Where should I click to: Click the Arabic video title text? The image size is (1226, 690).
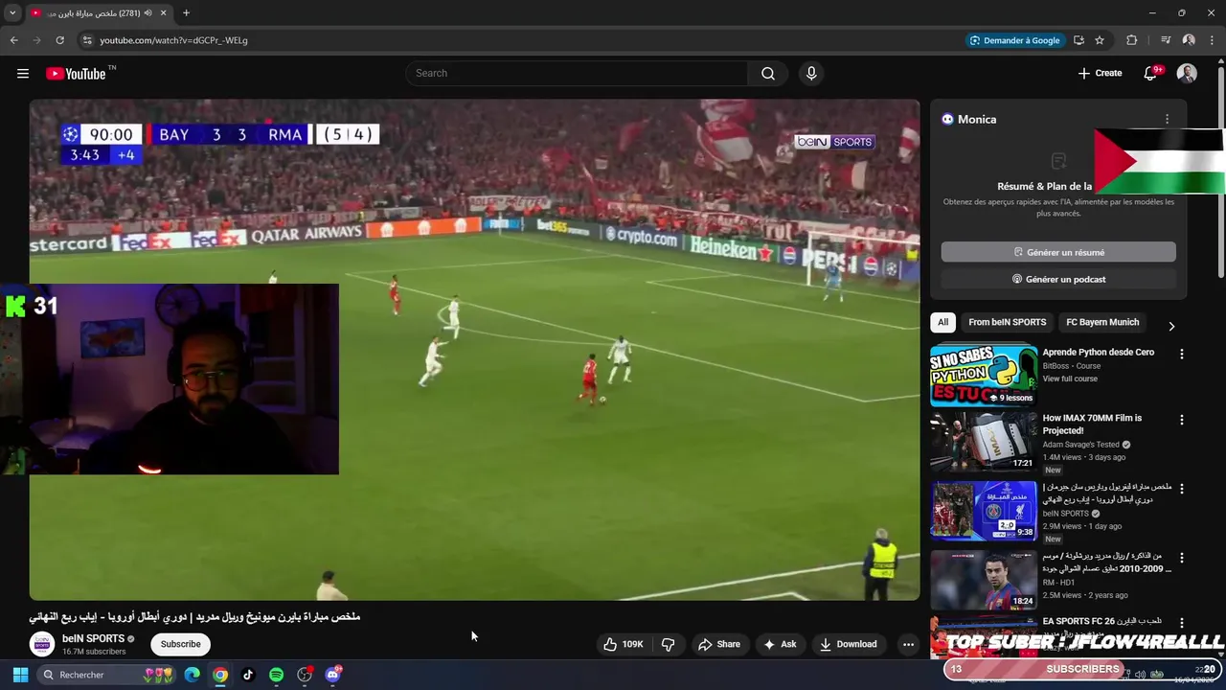pos(194,617)
